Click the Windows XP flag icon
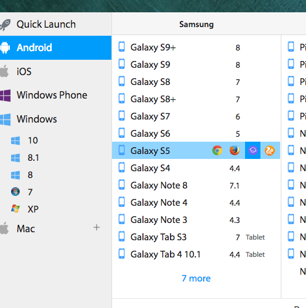 coord(15,209)
